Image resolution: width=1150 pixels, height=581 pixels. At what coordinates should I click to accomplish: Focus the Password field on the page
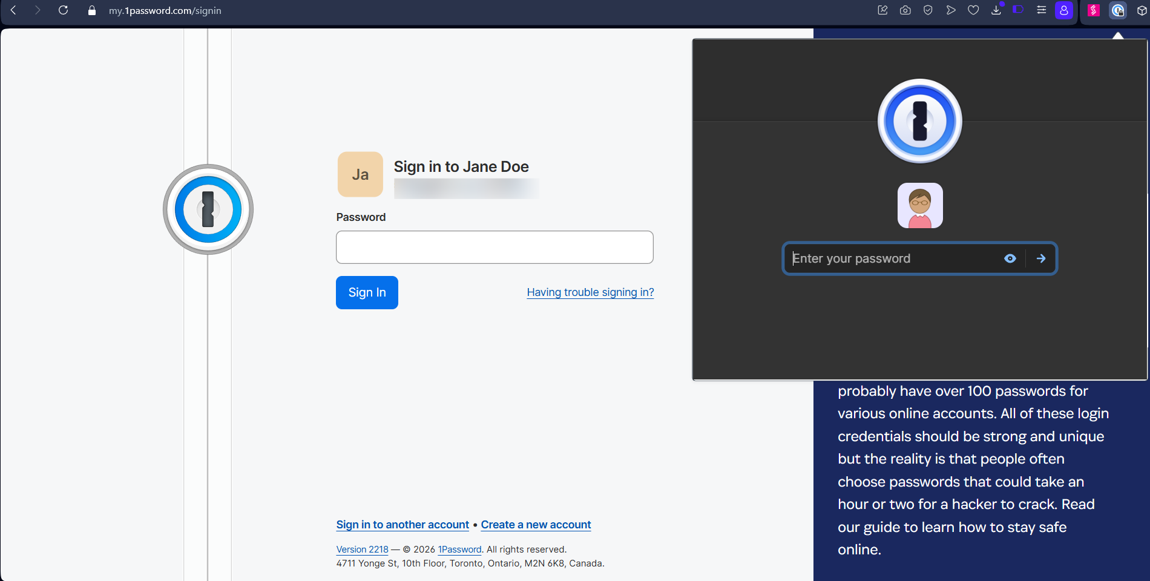494,247
